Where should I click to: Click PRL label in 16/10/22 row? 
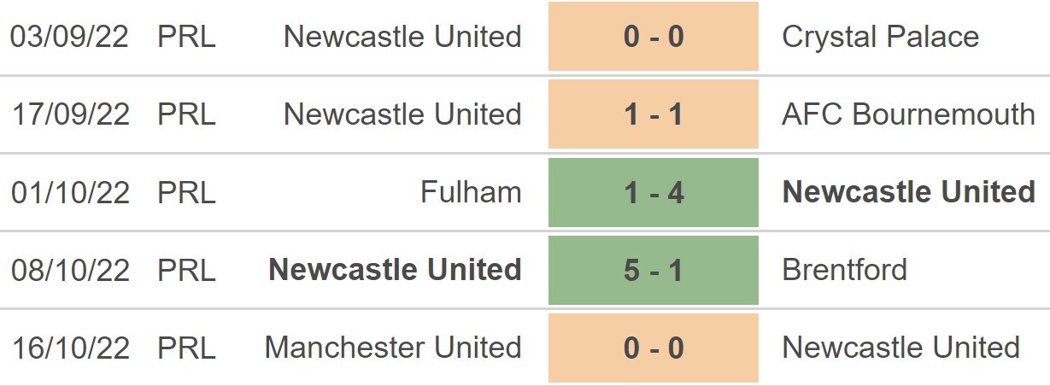(x=186, y=348)
